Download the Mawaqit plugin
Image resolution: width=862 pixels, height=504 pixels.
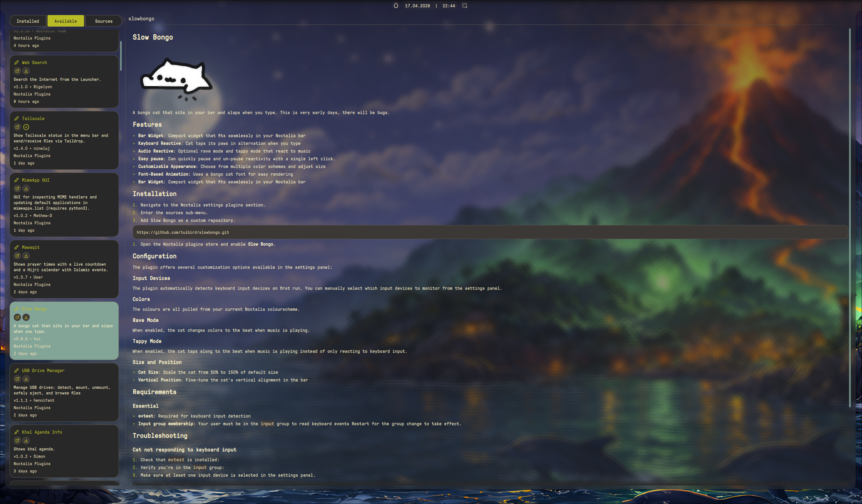pos(26,256)
